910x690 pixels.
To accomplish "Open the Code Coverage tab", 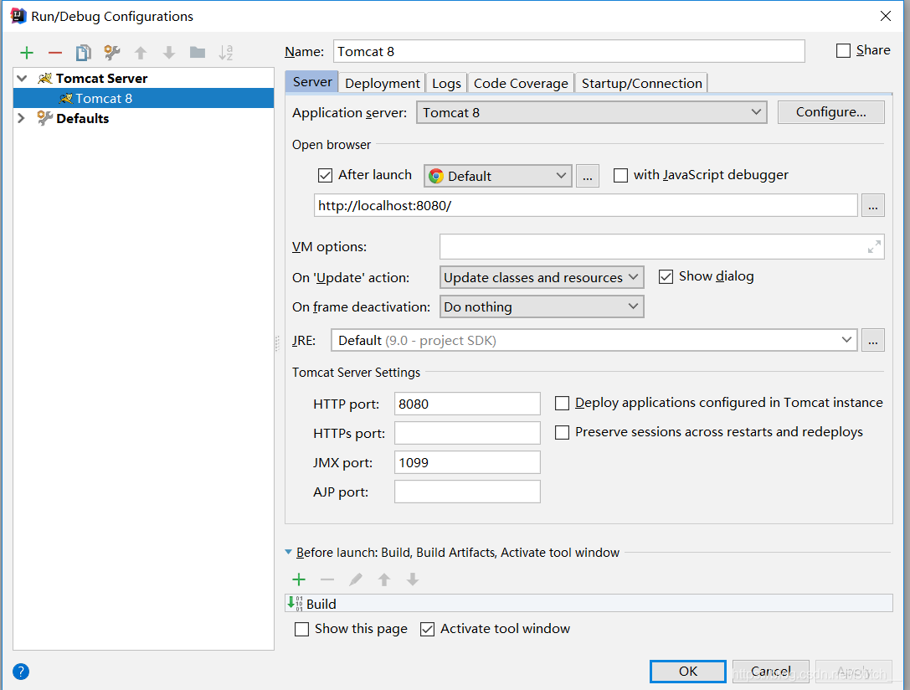I will (x=521, y=83).
